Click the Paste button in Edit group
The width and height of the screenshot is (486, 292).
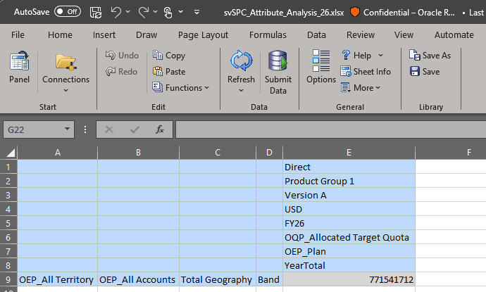169,72
